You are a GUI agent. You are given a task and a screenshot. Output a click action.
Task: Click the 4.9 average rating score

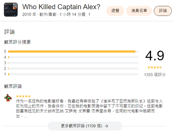tap(155, 55)
